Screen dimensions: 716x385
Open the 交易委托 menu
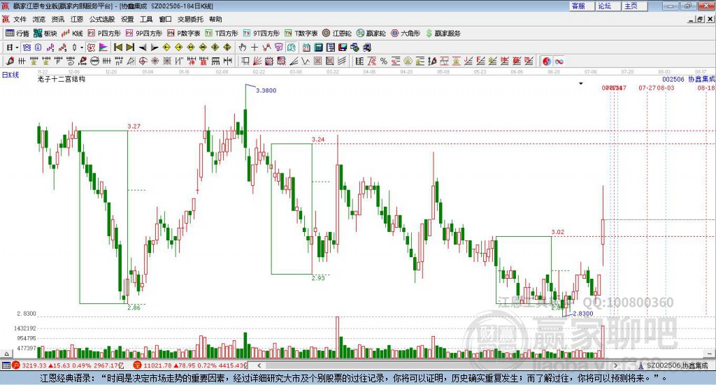coord(190,19)
